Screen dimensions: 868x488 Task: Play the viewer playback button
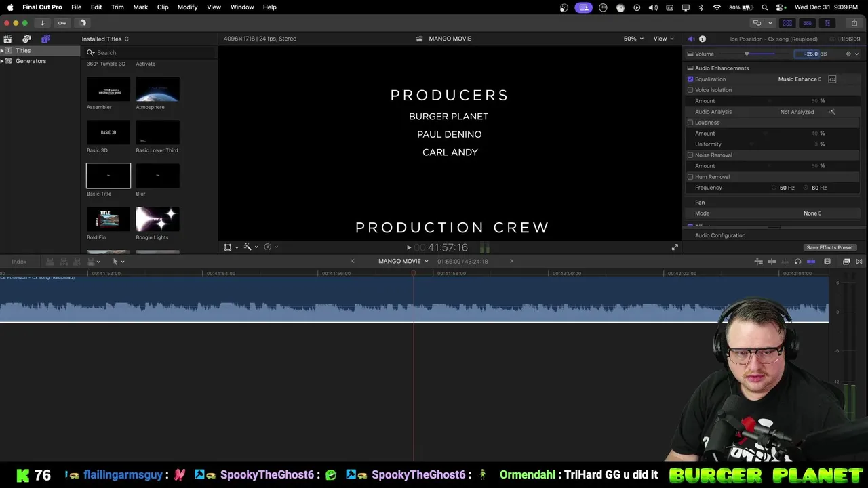pyautogui.click(x=408, y=247)
